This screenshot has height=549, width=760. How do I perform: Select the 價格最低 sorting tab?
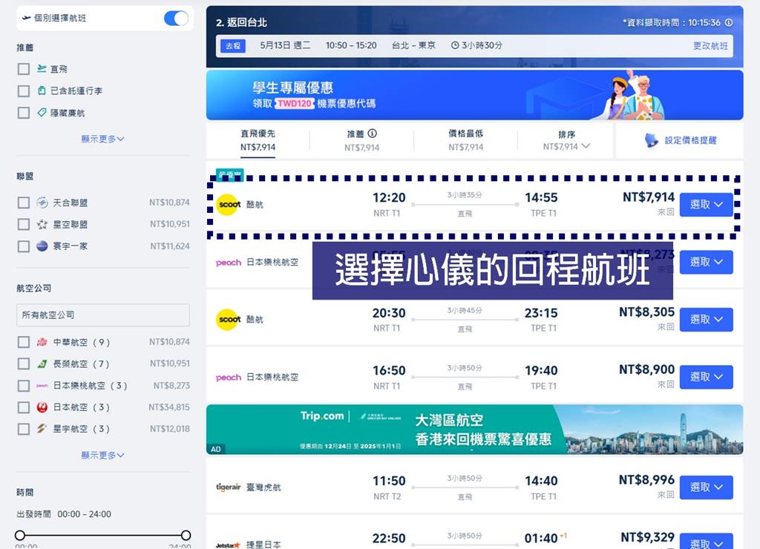tap(466, 140)
